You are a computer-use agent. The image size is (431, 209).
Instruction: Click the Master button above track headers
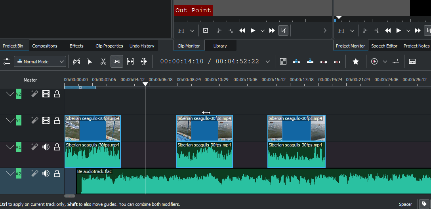30,80
